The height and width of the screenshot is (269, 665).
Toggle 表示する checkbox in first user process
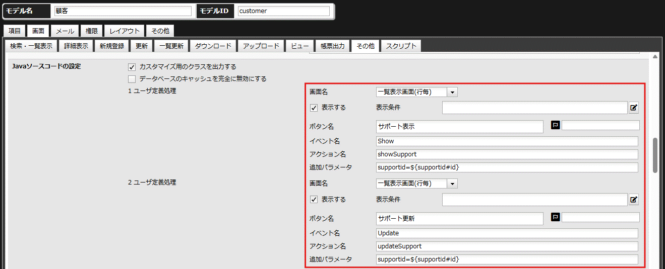coord(314,108)
